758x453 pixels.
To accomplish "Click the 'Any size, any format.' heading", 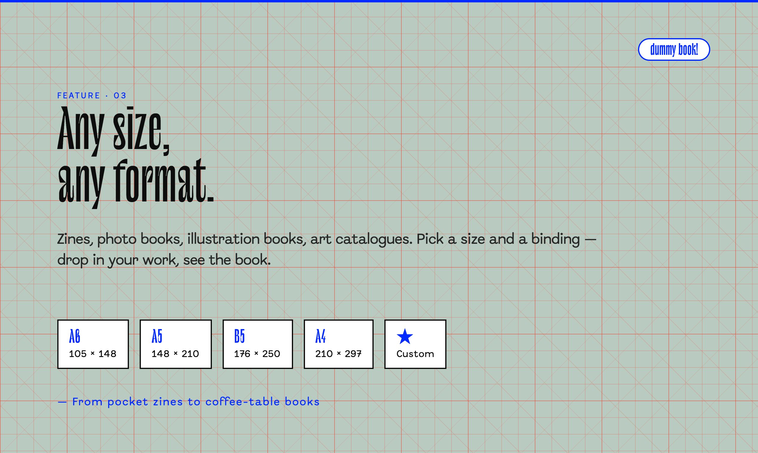I will [135, 157].
